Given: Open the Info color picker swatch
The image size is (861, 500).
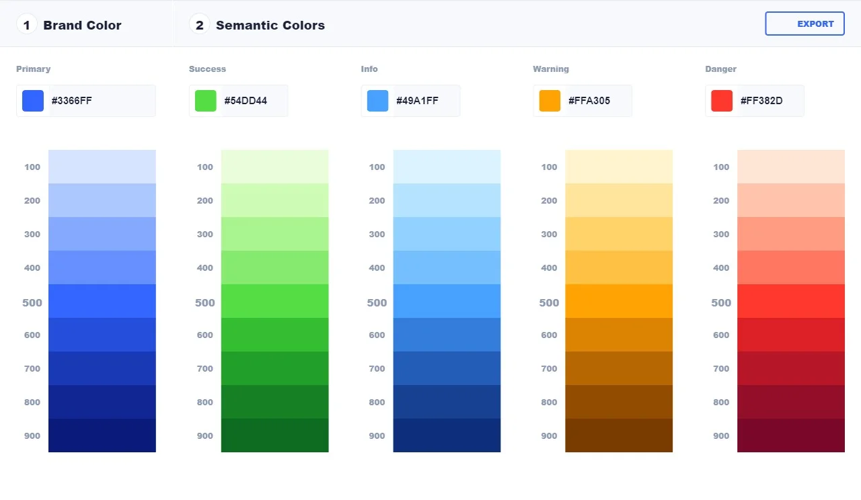Looking at the screenshot, I should [x=377, y=101].
